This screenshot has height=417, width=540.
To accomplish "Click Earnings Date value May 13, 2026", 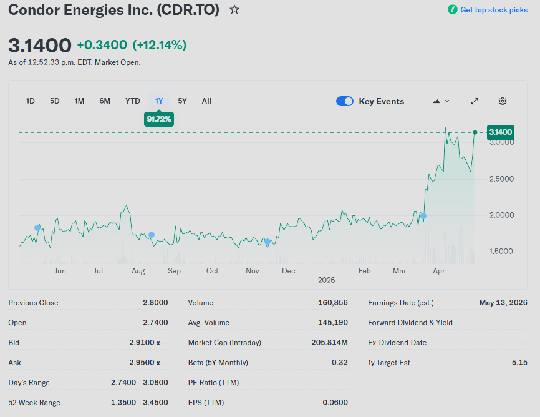I will pos(503,303).
